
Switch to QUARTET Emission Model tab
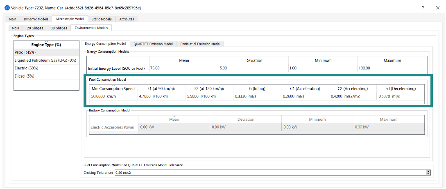pos(153,44)
